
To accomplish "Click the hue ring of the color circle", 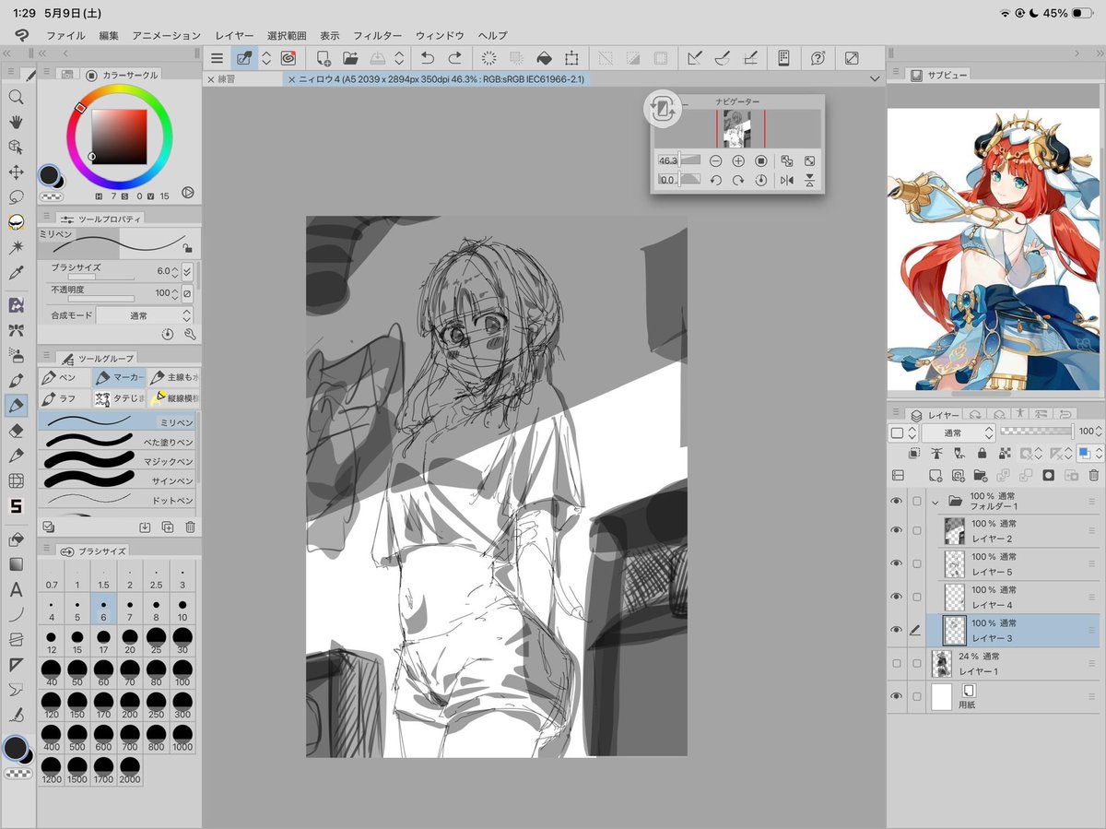I will [119, 89].
